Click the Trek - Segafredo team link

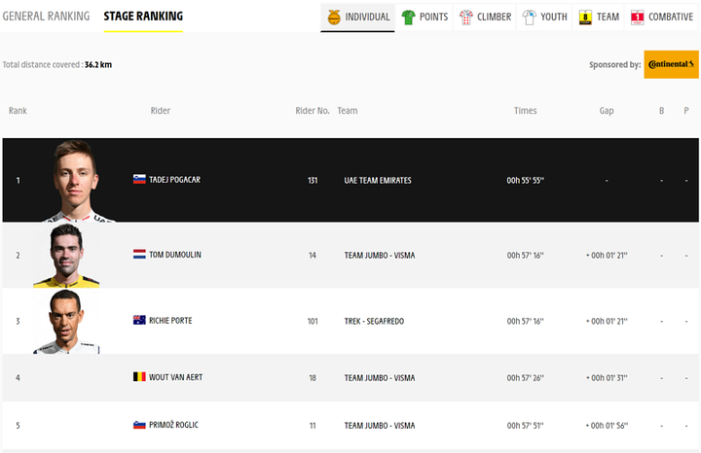point(374,321)
